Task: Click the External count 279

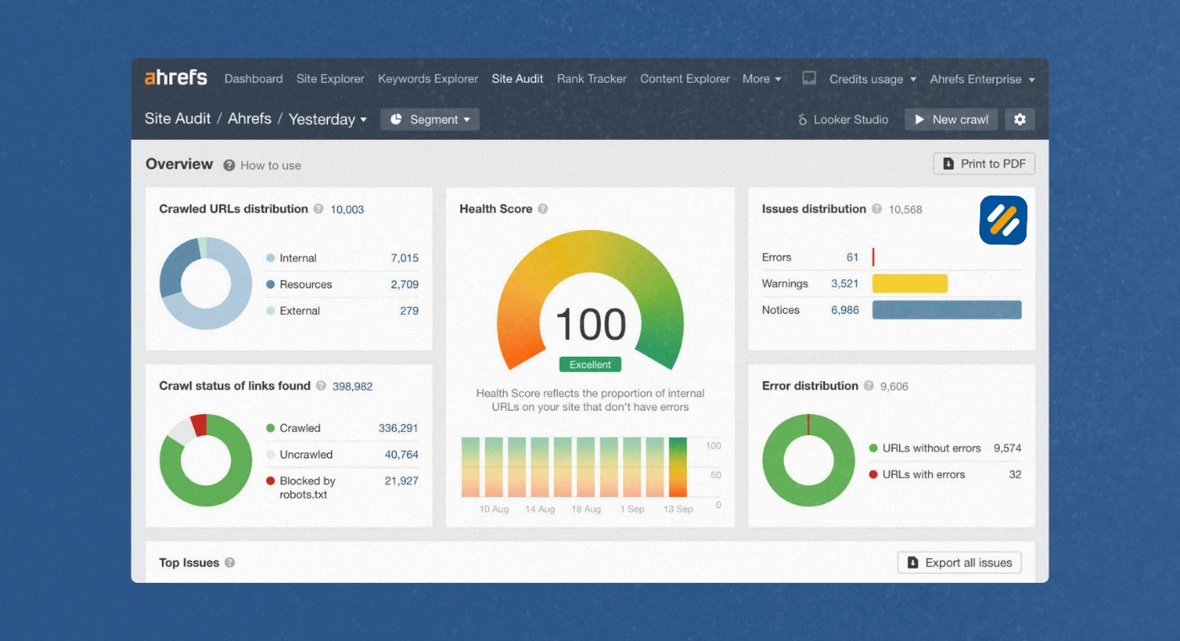Action: tap(410, 310)
